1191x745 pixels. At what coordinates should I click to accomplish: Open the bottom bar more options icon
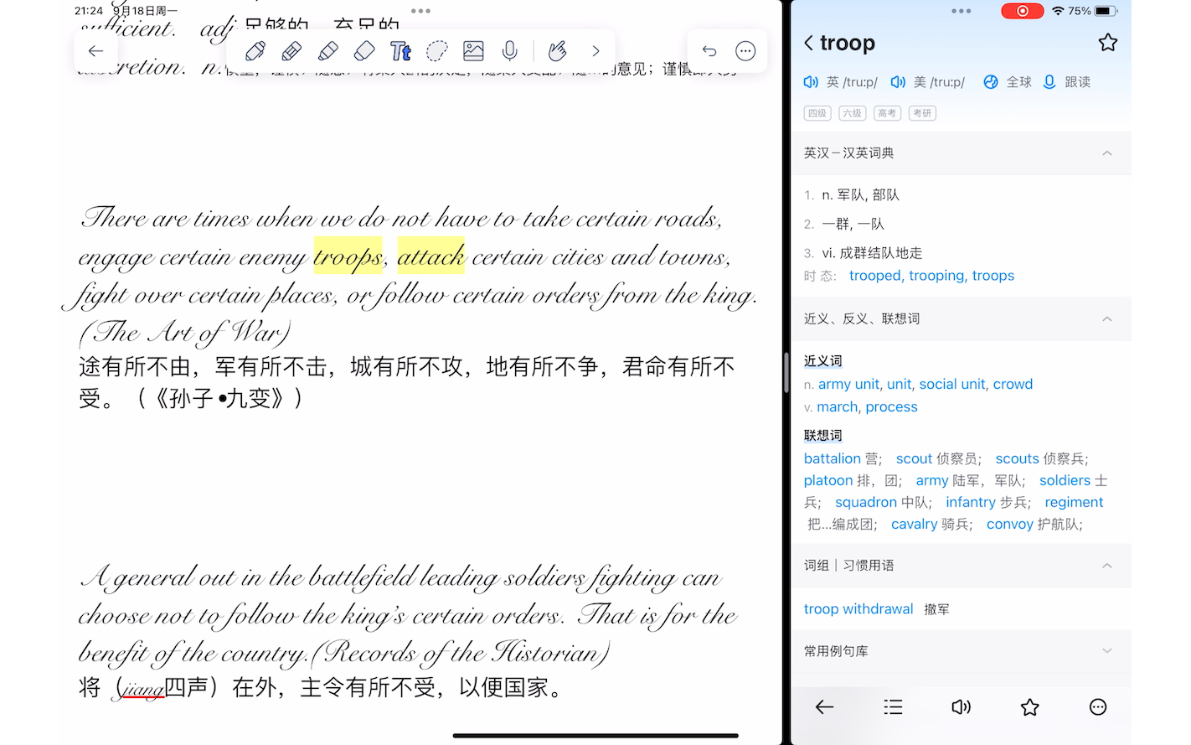click(x=1098, y=707)
